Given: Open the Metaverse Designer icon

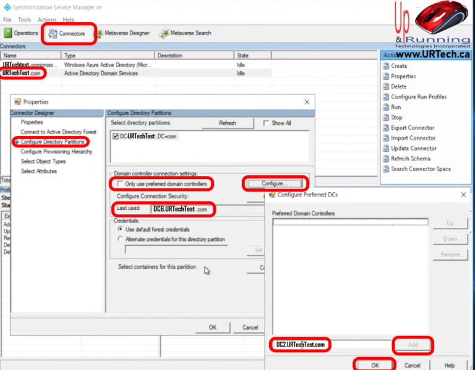Looking at the screenshot, I should [98, 33].
